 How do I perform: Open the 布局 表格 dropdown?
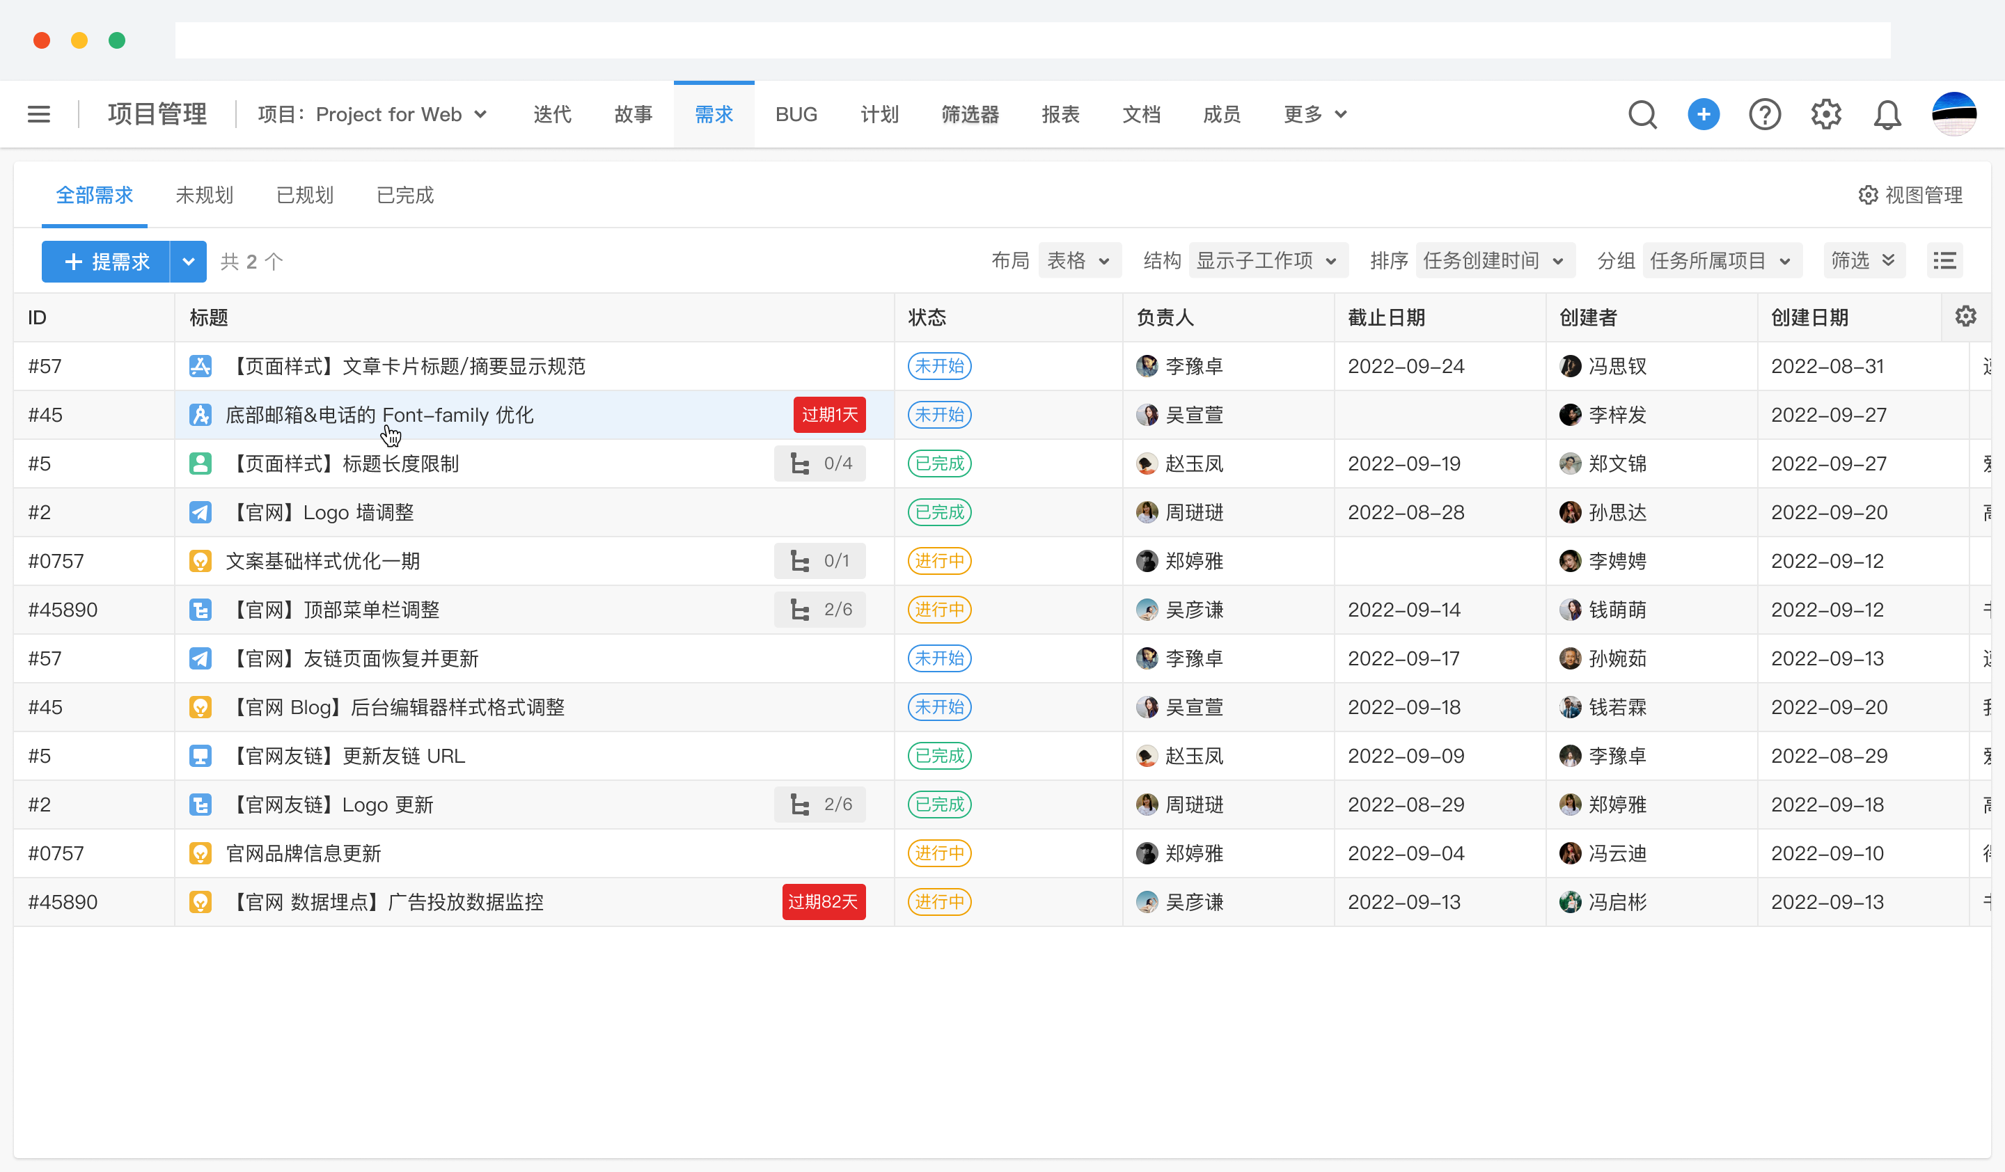[1079, 260]
